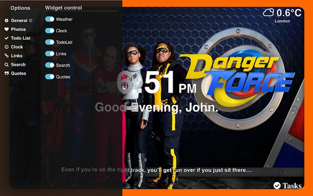
Task: Open the Clock options section
Action: (17, 47)
